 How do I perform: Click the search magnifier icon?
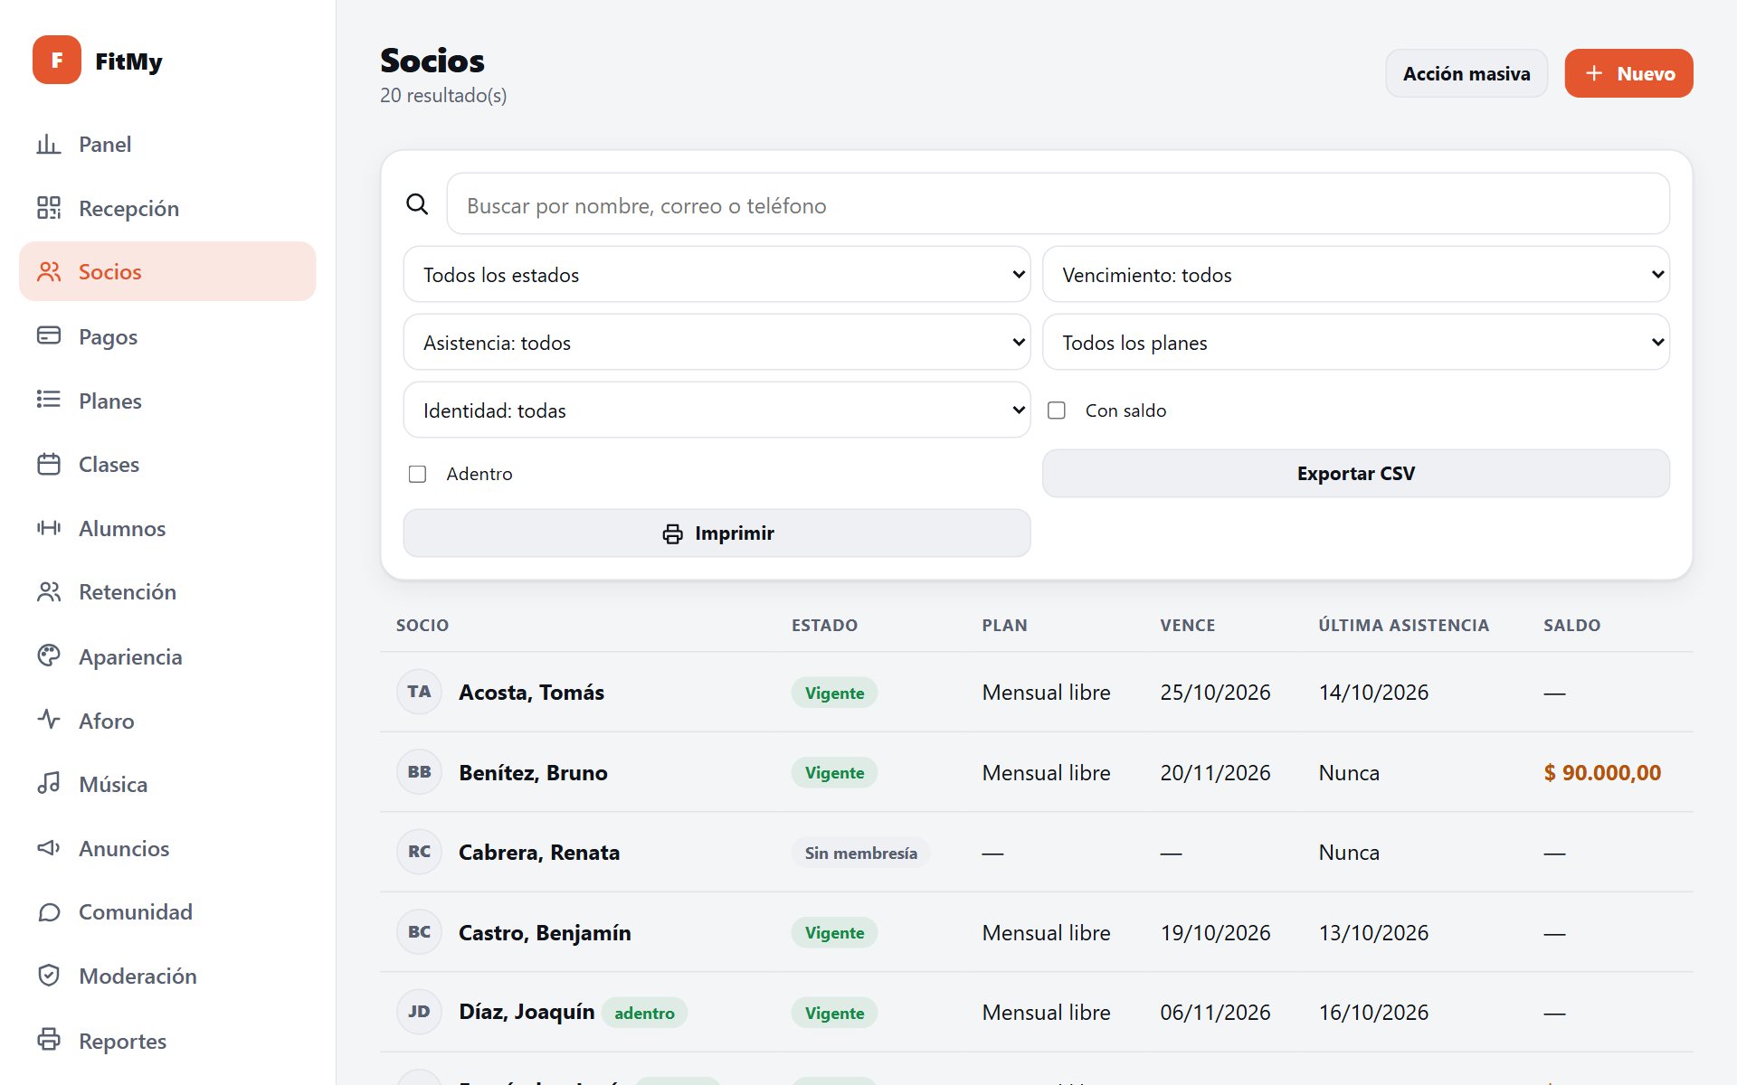(417, 204)
